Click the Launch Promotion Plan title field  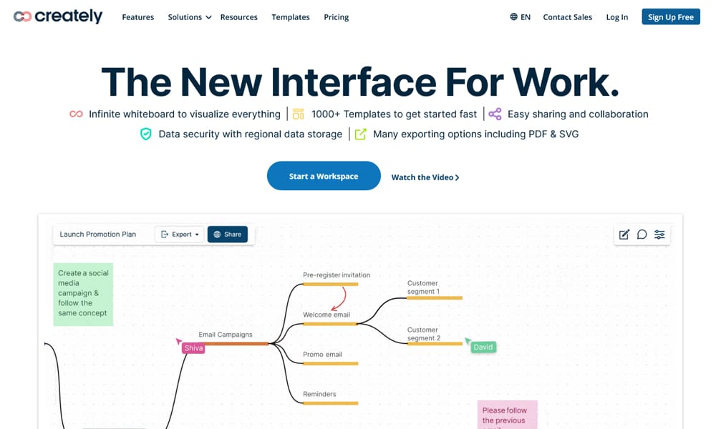click(98, 235)
